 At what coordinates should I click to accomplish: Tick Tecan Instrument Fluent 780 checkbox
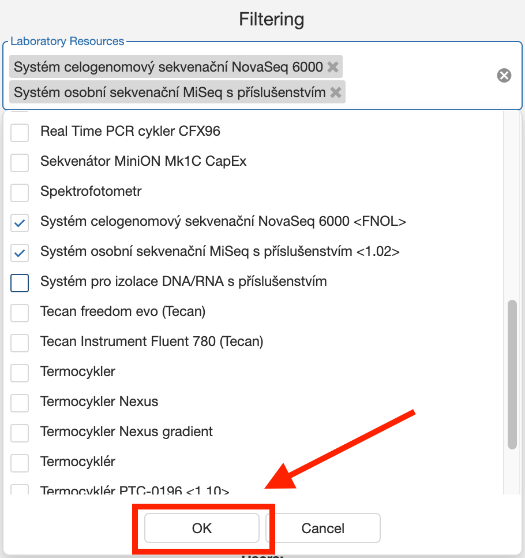click(x=20, y=343)
